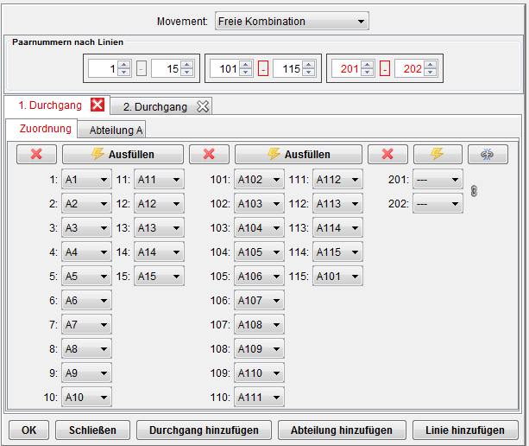Click into the pair number field showing 101
529x446 pixels.
pyautogui.click(x=224, y=68)
